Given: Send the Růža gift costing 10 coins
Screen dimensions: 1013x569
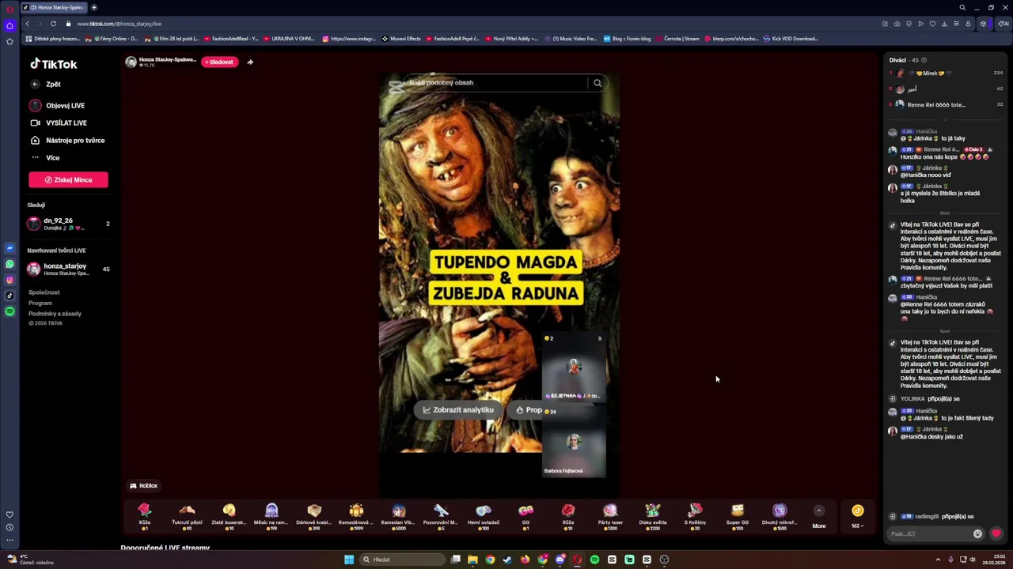Looking at the screenshot, I should point(568,515).
